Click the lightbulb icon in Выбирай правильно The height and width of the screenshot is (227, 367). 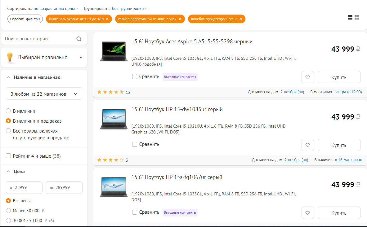click(10, 57)
